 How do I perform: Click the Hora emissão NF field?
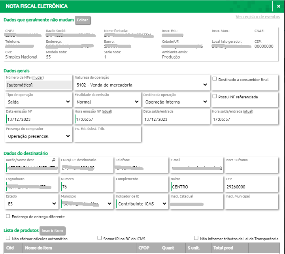(108, 119)
